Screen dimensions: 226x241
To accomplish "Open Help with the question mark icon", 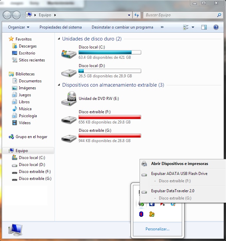I will pyautogui.click(x=216, y=27).
